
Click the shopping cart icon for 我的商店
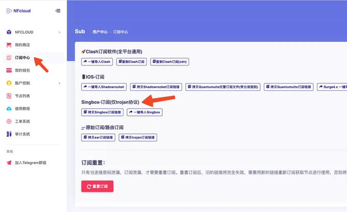[x=9, y=45]
